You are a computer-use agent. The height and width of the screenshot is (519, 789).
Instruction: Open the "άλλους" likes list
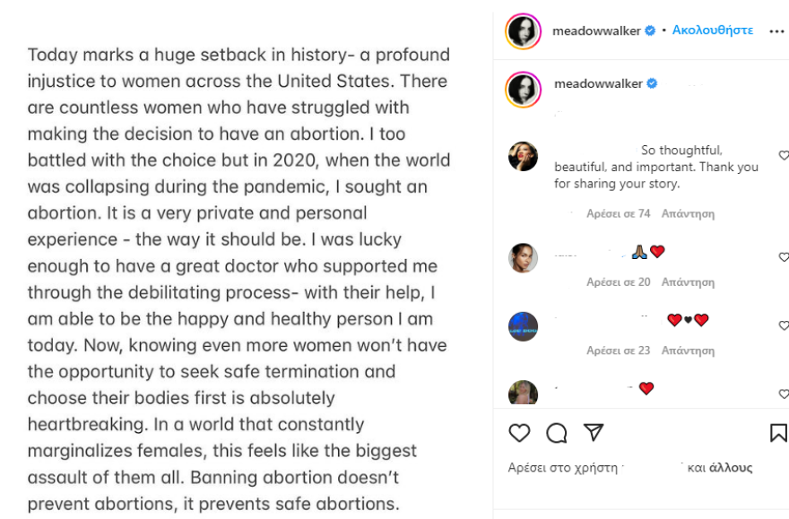[x=731, y=468]
